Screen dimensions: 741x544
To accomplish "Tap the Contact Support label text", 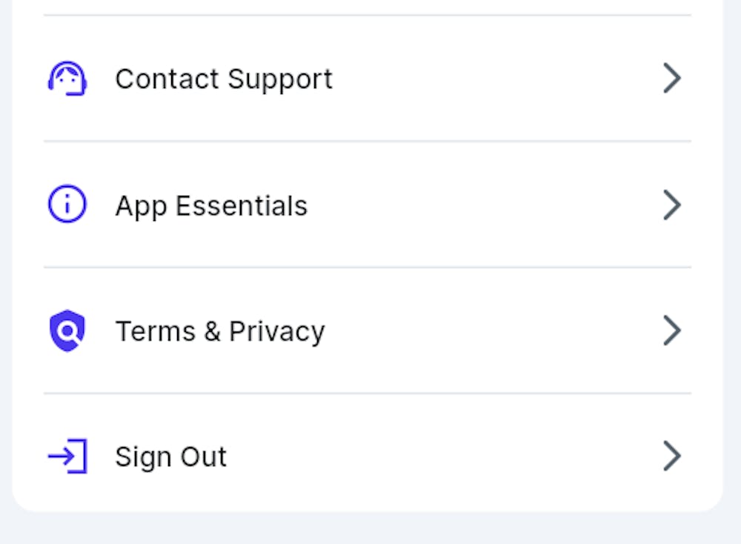I will [x=223, y=78].
